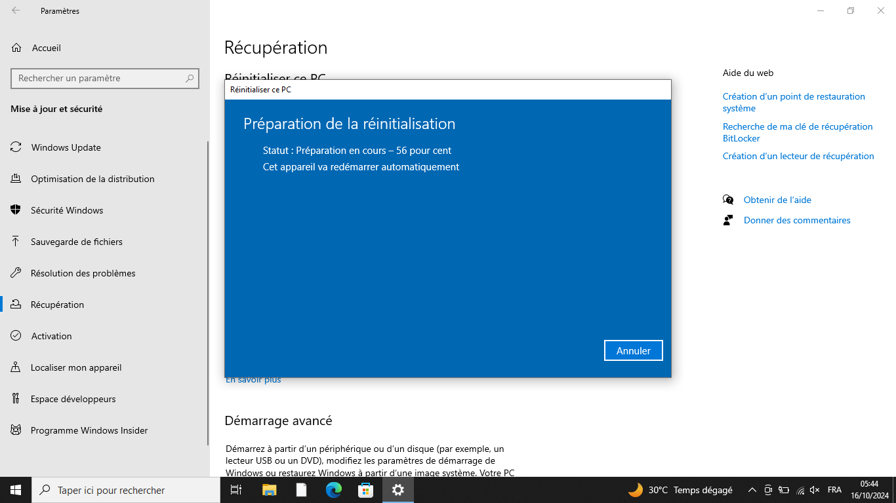Launch Microsoft Edge from taskbar
The height and width of the screenshot is (503, 896).
tap(334, 490)
